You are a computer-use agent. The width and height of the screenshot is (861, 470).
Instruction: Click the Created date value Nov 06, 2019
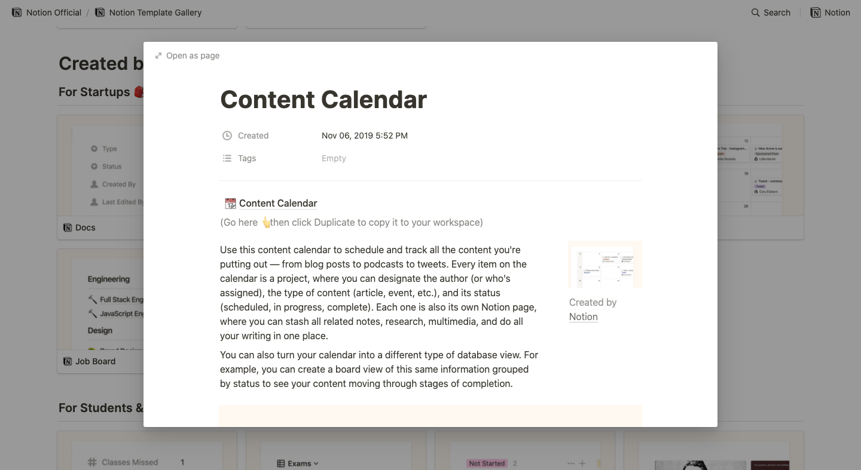(364, 136)
